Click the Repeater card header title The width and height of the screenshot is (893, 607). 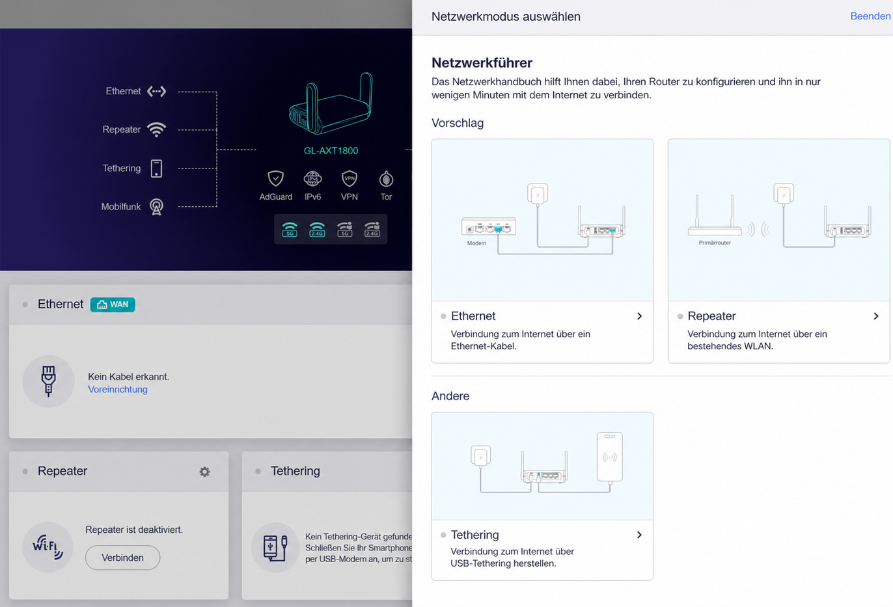tap(62, 471)
